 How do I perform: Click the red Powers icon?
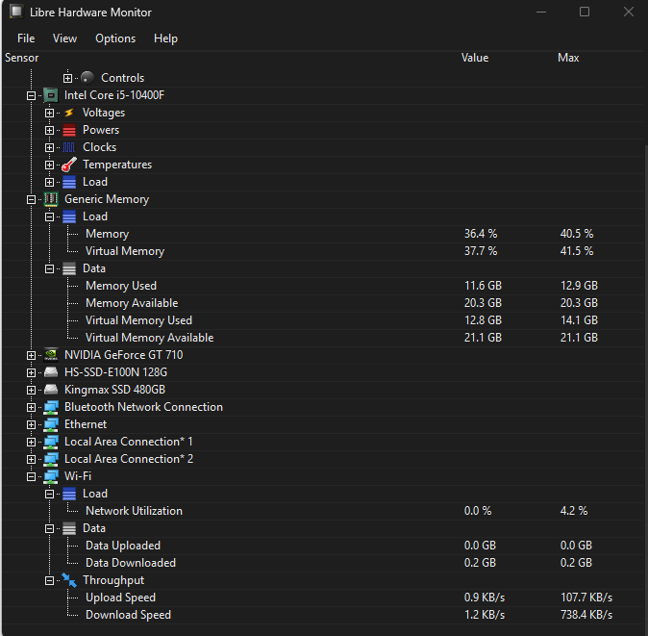[69, 130]
